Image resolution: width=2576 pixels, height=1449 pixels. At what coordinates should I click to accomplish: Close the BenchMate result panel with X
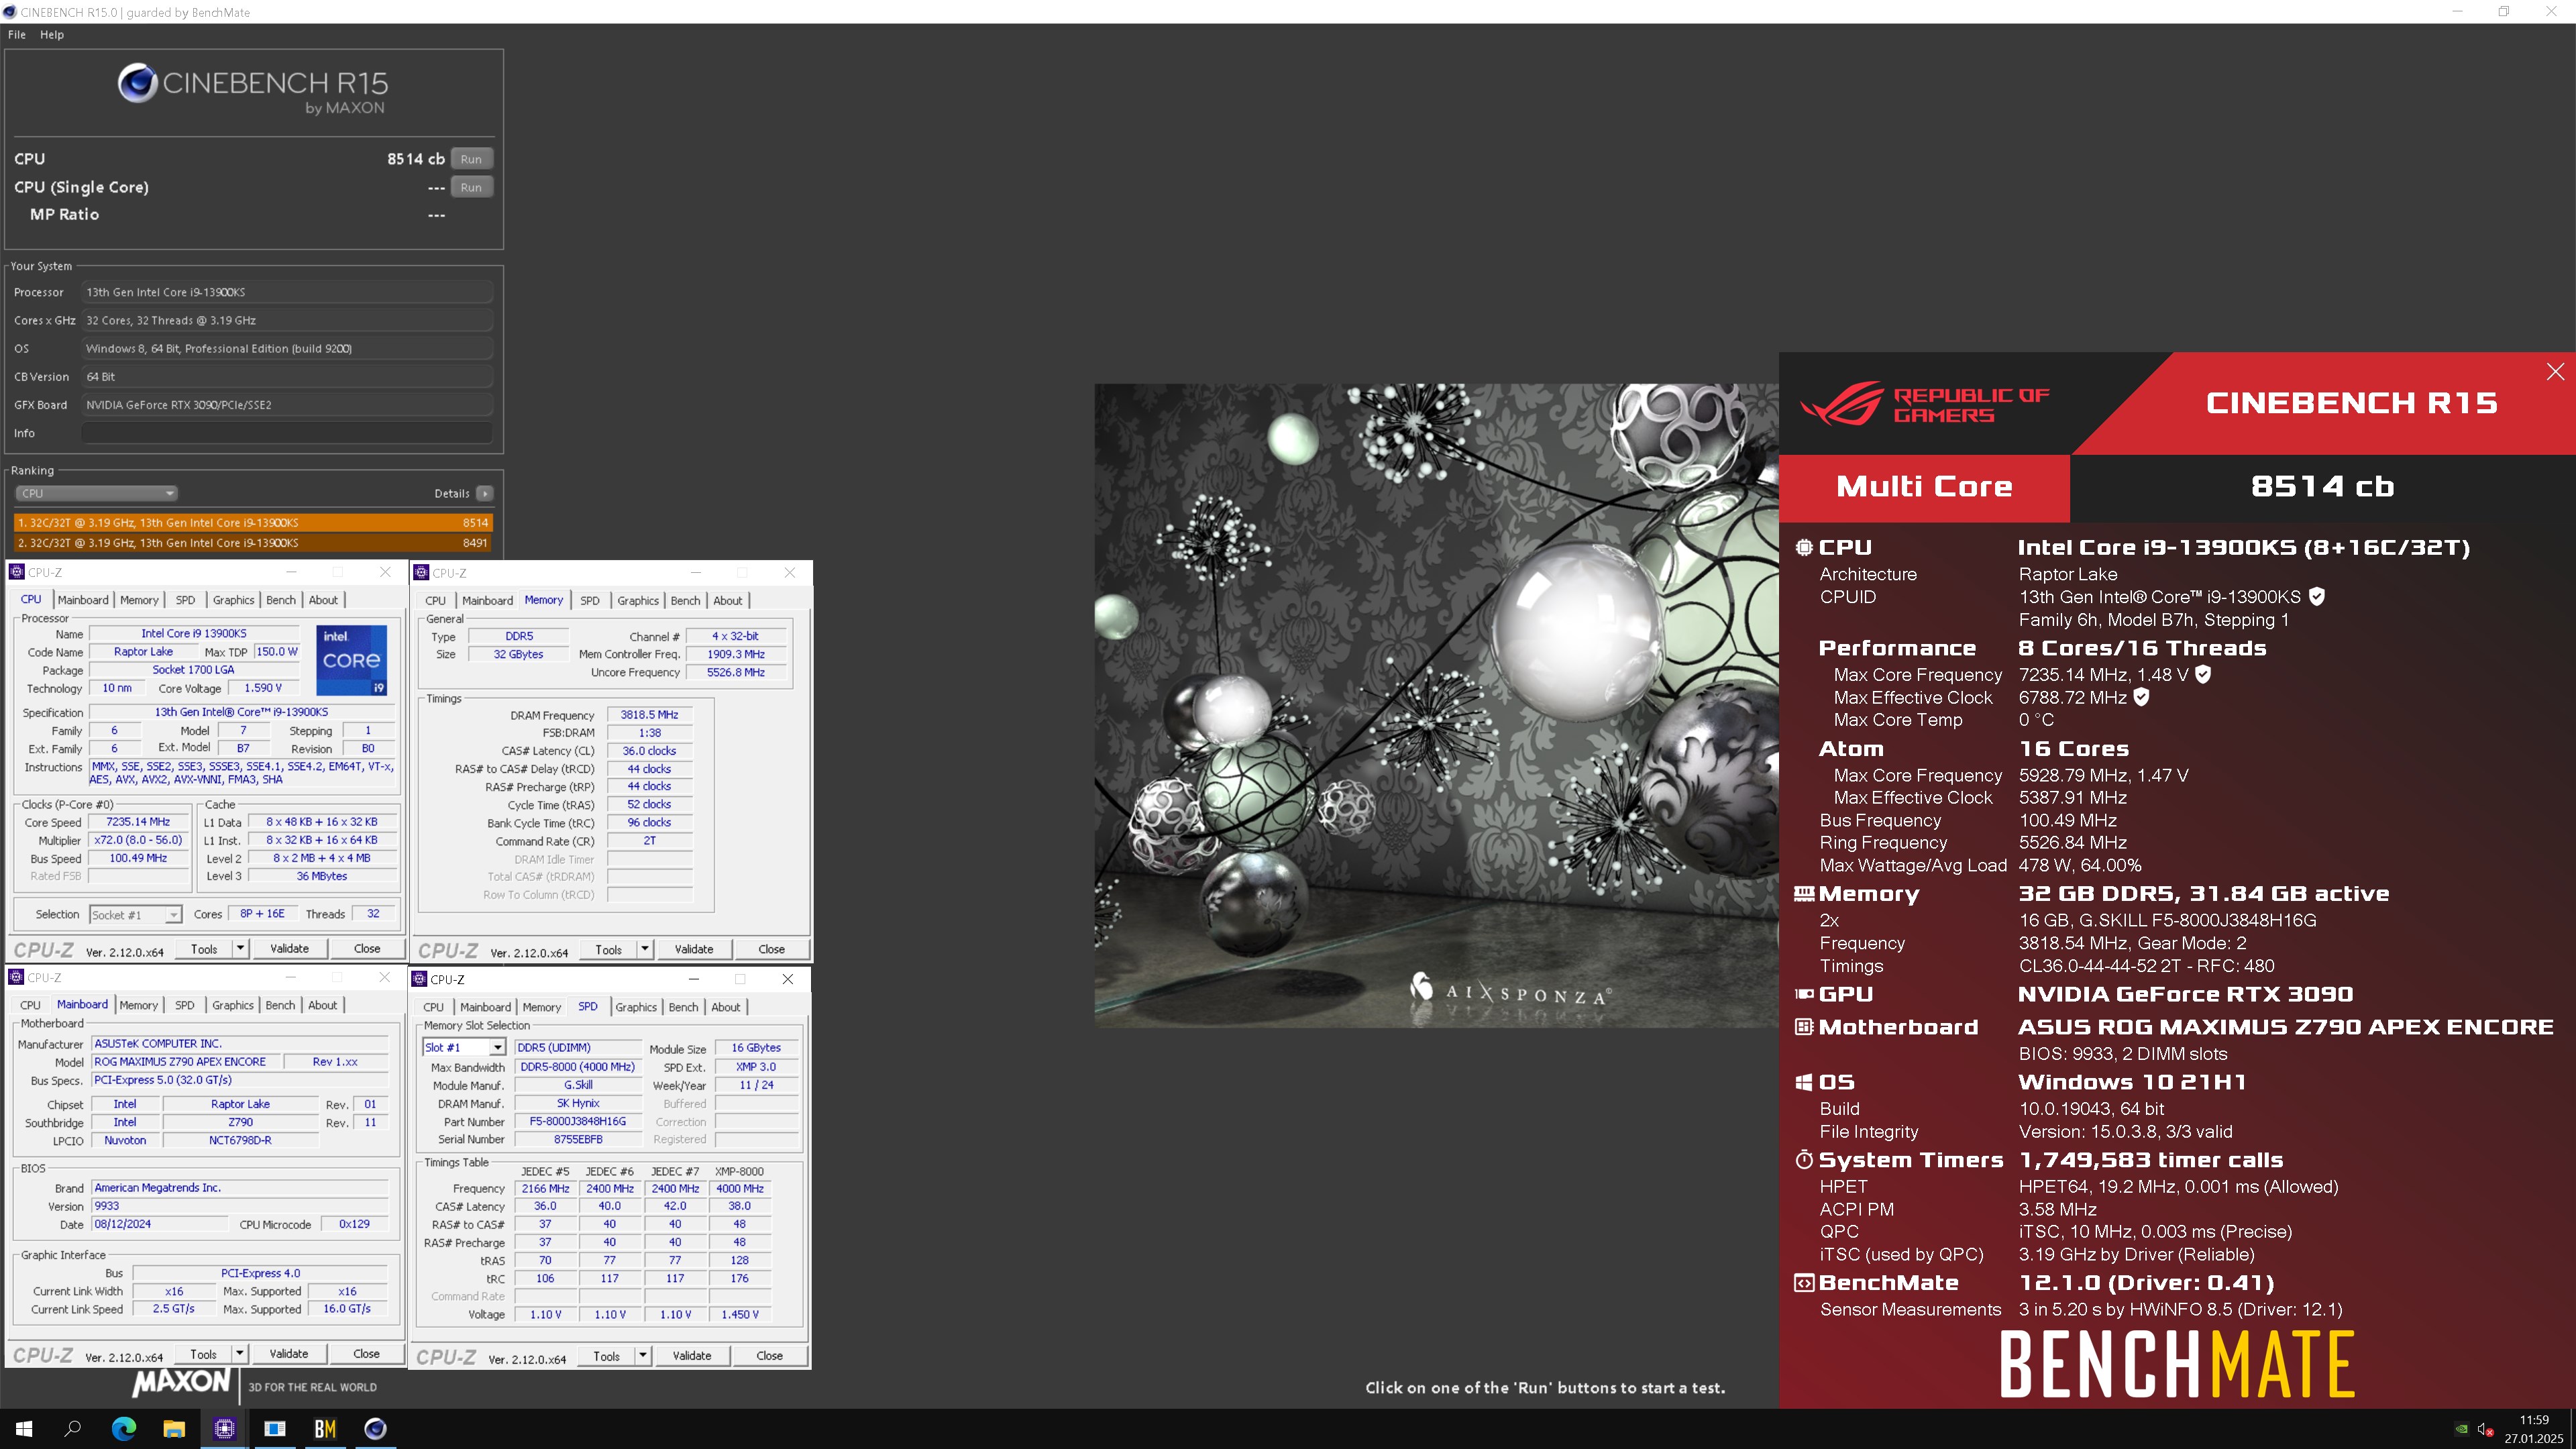pyautogui.click(x=2555, y=372)
